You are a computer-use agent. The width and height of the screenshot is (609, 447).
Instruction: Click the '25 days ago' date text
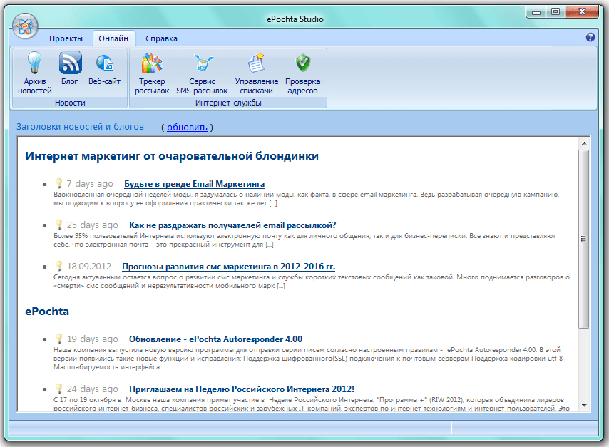coord(93,225)
